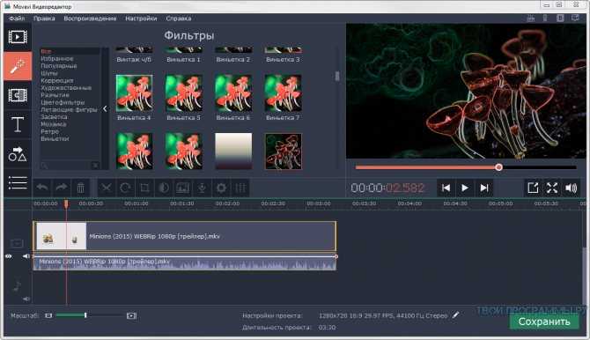The height and width of the screenshot is (340, 590).
Task: Click the record audio microphone icon
Action: tap(202, 188)
